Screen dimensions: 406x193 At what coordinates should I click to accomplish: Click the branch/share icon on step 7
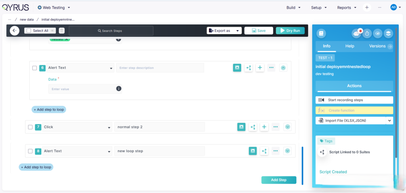coord(253,127)
